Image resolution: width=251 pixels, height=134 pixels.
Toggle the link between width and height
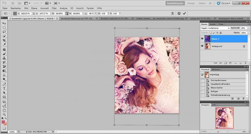(x=67, y=13)
